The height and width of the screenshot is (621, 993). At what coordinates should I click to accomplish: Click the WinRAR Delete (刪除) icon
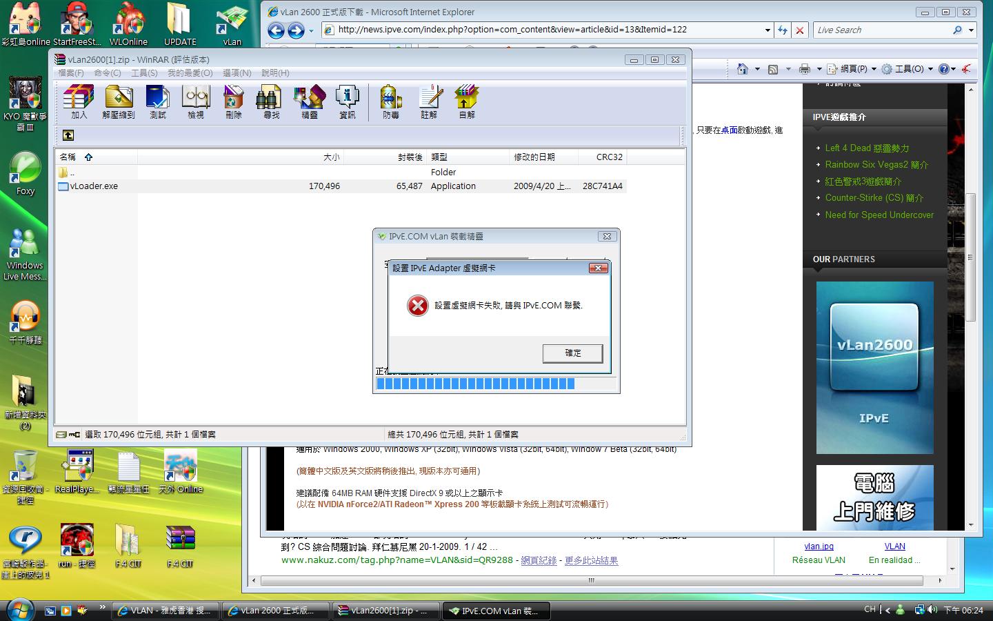pos(234,102)
